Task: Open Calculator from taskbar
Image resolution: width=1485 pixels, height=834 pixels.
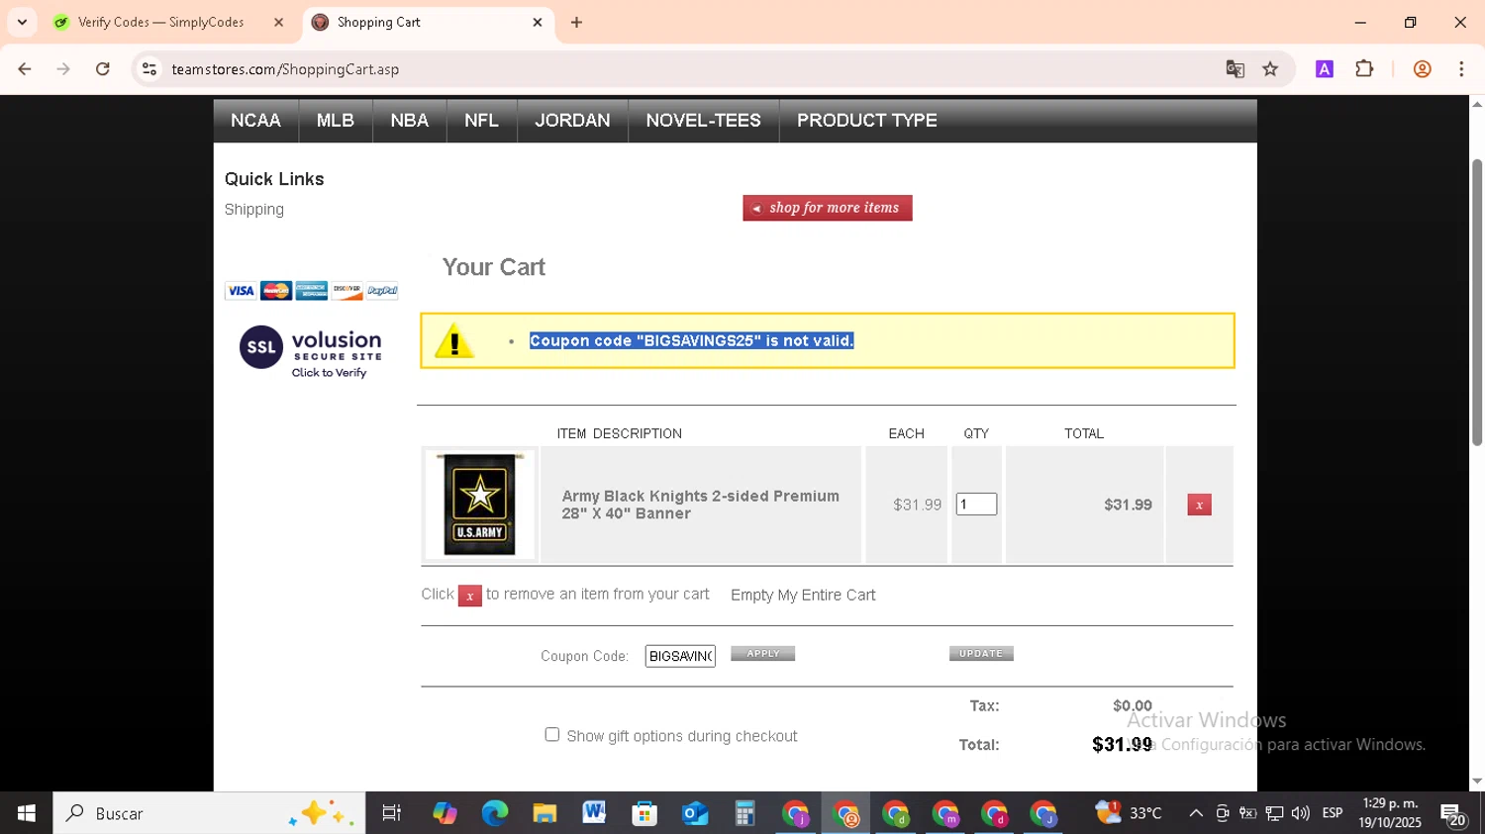Action: tap(744, 813)
